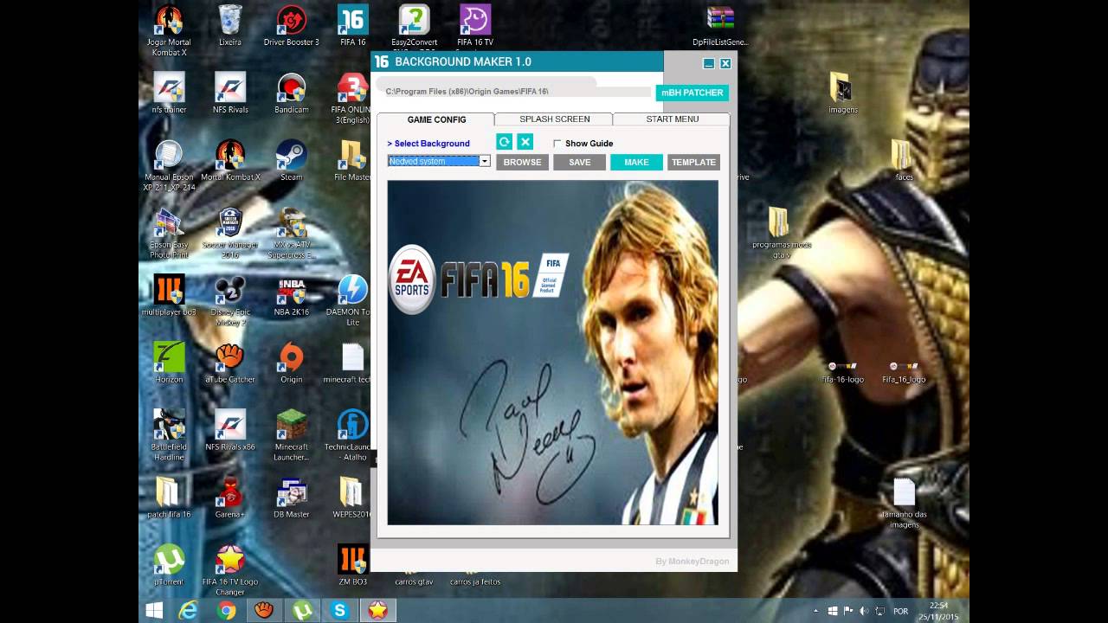Open Internet Explorer from the taskbar

[188, 611]
